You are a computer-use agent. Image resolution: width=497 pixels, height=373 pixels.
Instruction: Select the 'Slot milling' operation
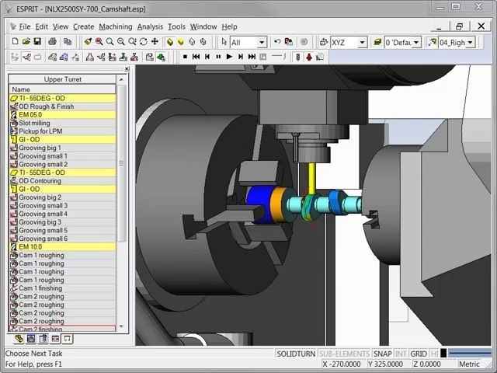34,123
